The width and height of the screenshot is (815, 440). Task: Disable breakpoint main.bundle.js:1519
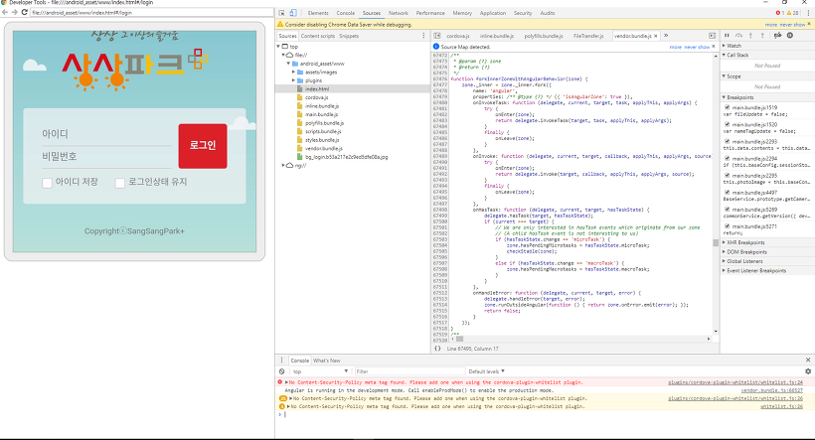(x=728, y=107)
